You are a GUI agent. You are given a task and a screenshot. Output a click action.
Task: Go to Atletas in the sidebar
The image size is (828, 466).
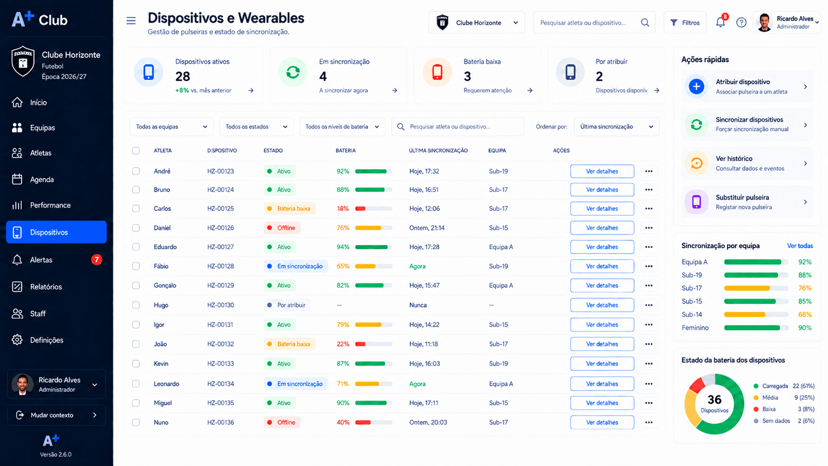click(56, 153)
